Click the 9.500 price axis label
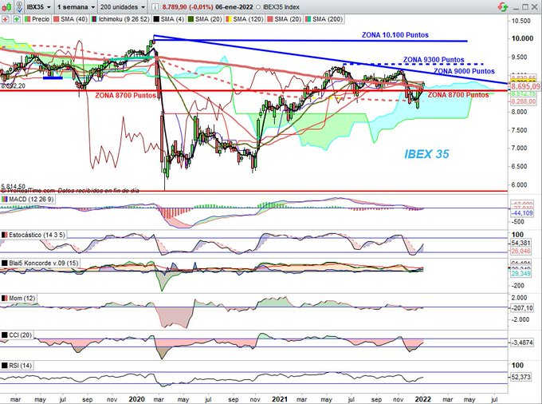Viewport: 542px width, 404px height. 520,57
